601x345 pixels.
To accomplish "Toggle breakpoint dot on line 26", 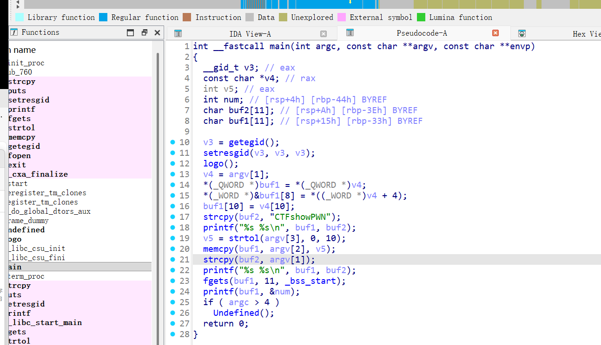I will tap(173, 313).
